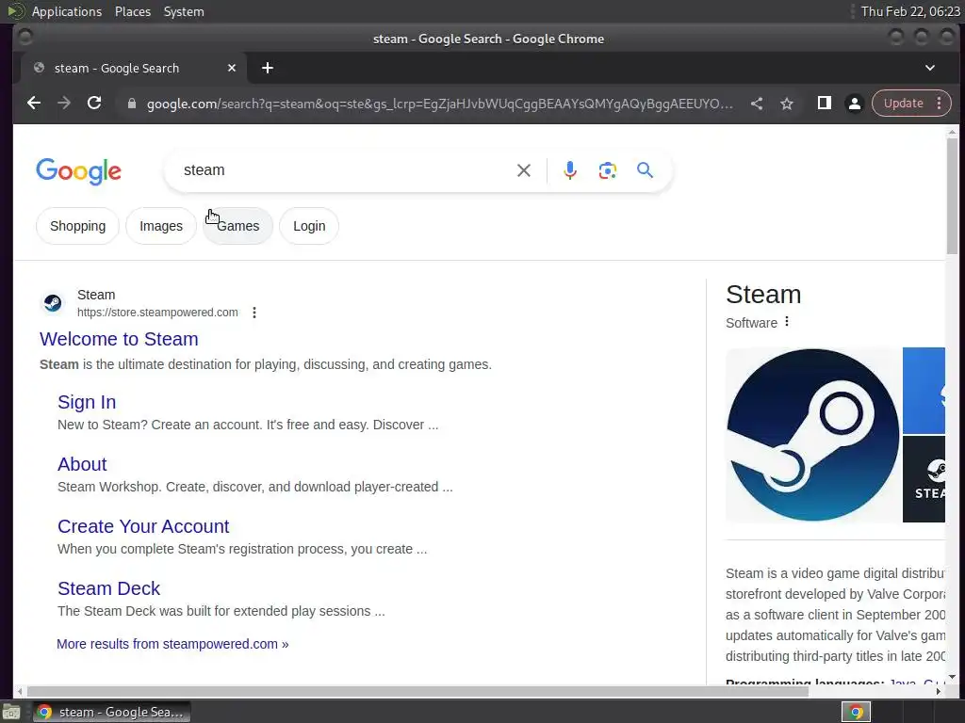
Task: Open the Applications menu
Action: pos(67,11)
